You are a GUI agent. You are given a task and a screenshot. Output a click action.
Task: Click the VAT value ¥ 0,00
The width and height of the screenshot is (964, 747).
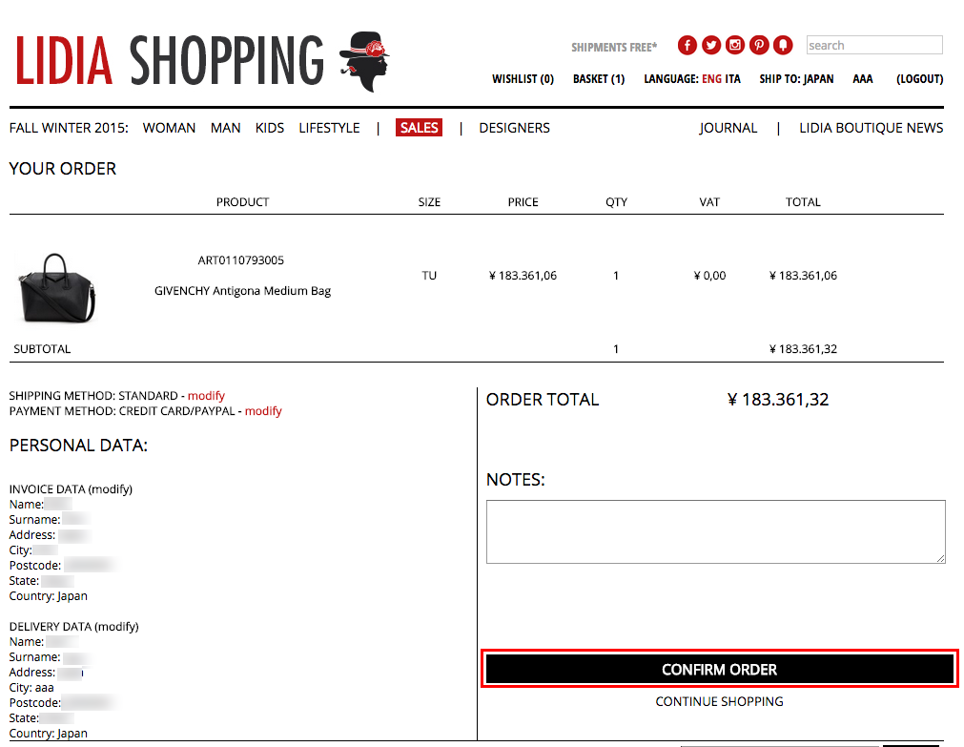(x=709, y=276)
